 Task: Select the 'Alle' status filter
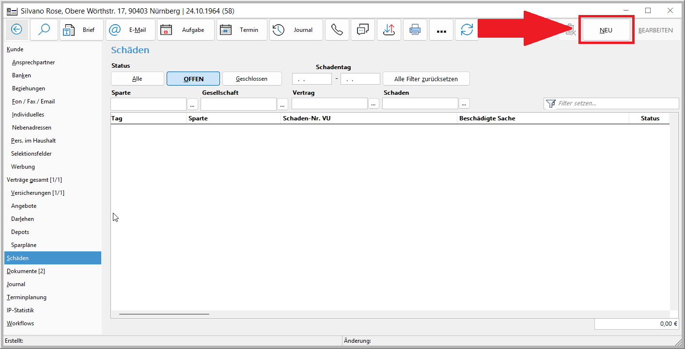pos(137,79)
